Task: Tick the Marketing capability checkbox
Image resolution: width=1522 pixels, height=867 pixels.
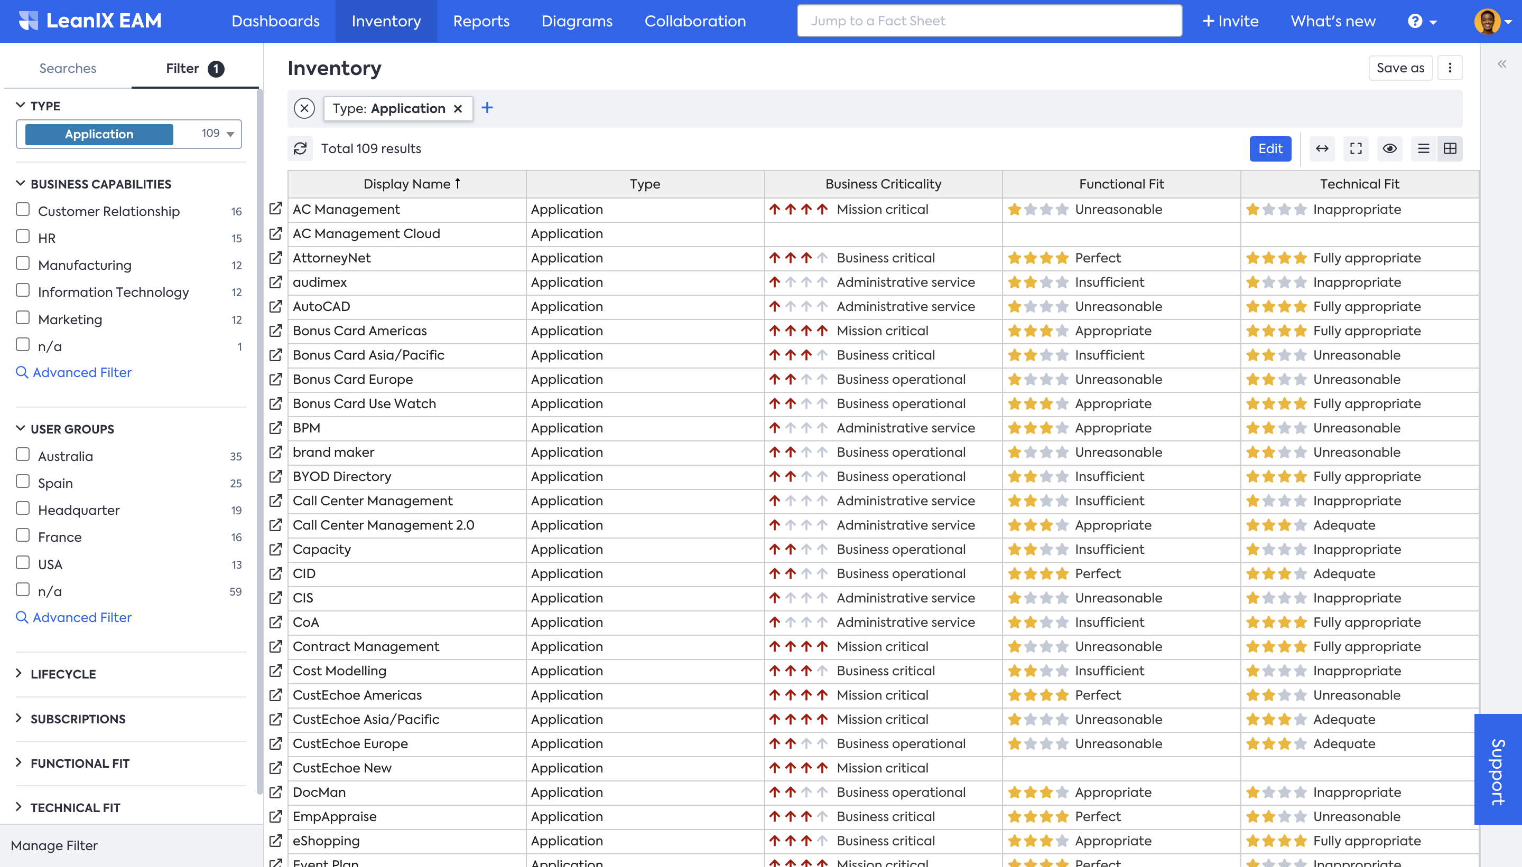Action: pos(23,318)
